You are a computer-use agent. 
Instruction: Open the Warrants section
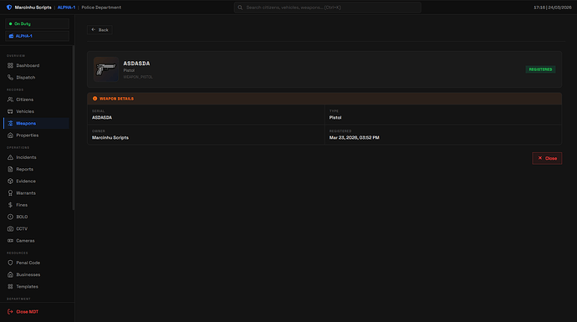(36, 193)
